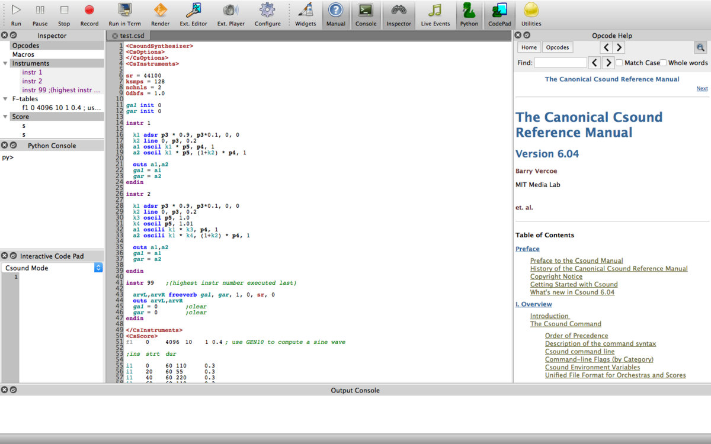Enable the Match Case checkbox
This screenshot has width=711, height=444.
click(x=619, y=63)
